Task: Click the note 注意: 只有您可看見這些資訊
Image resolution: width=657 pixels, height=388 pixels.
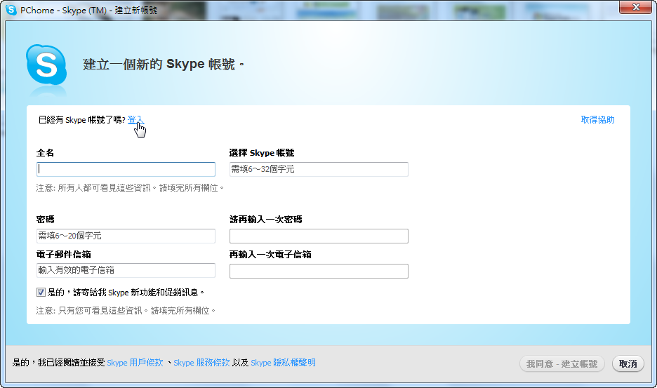Action: click(126, 311)
